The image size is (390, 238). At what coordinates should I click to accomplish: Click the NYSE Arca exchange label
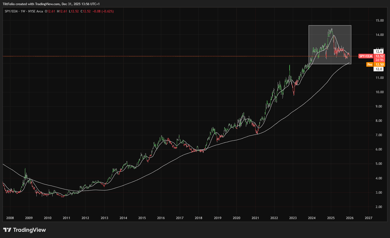35,11
